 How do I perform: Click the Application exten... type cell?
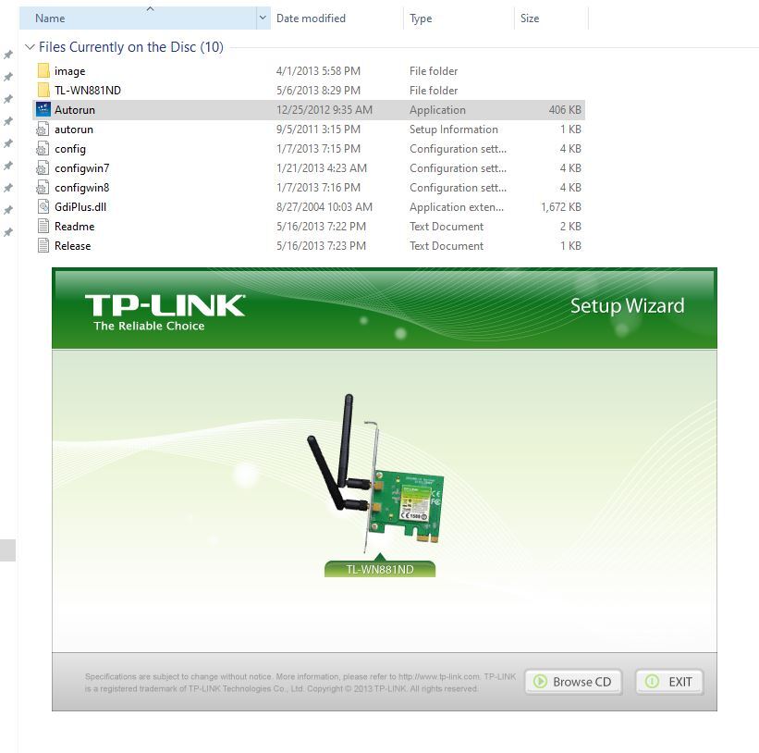pos(457,207)
